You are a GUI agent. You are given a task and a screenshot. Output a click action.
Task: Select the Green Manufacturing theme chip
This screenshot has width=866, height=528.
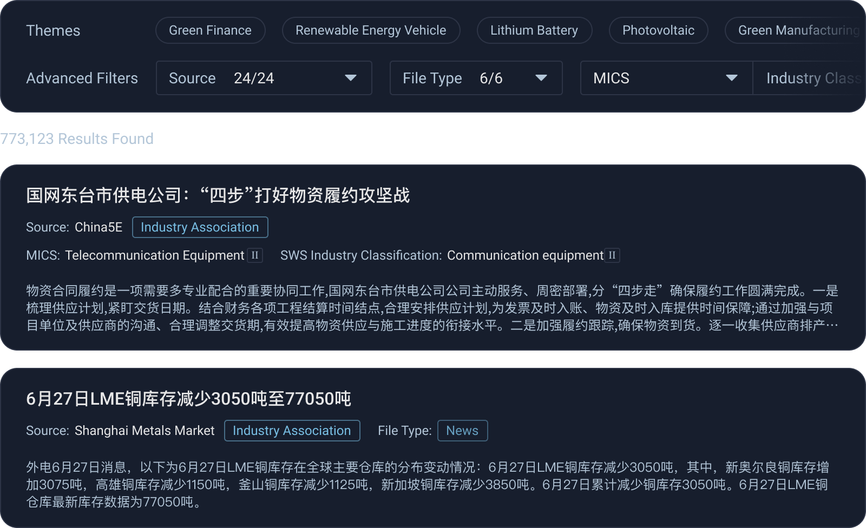coord(796,30)
